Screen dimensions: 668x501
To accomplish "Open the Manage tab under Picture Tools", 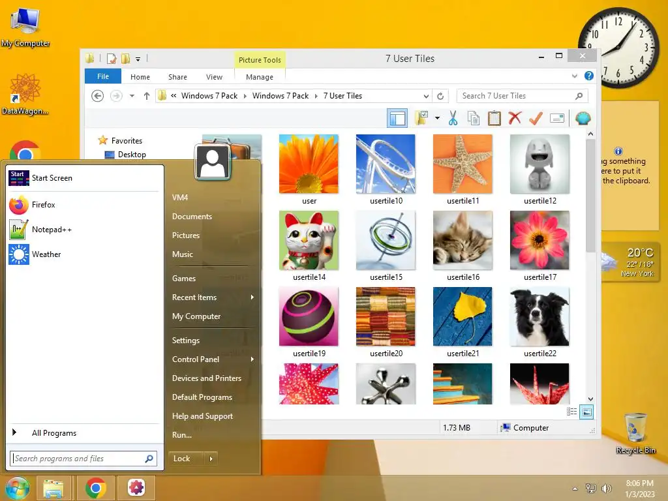I will [x=260, y=77].
